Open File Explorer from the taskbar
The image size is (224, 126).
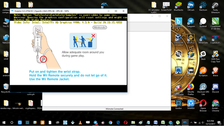[133, 123]
